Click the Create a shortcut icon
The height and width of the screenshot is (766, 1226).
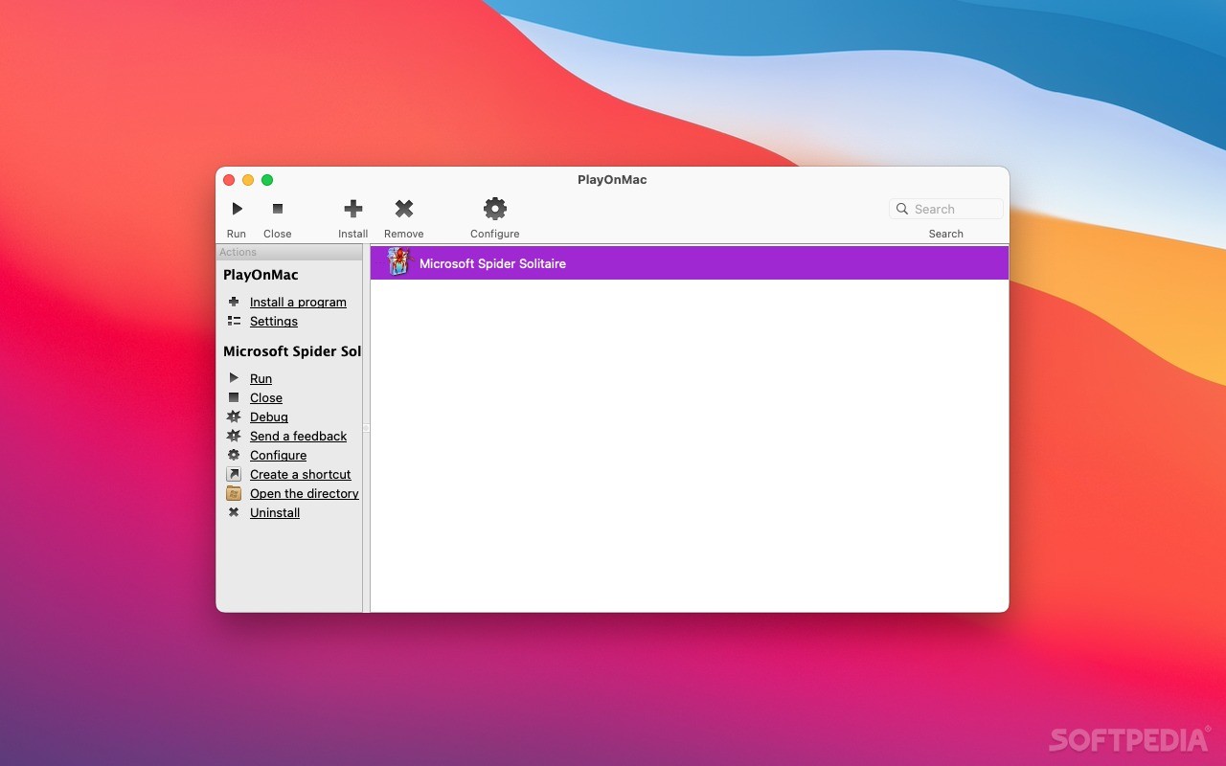pos(234,474)
